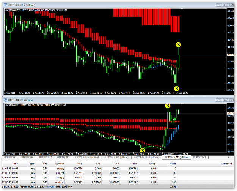Sort trades by the Symbol column header
The image size is (237, 191).
[x=60, y=164]
